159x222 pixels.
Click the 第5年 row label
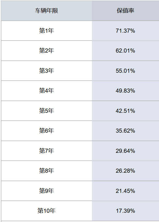tap(46, 111)
